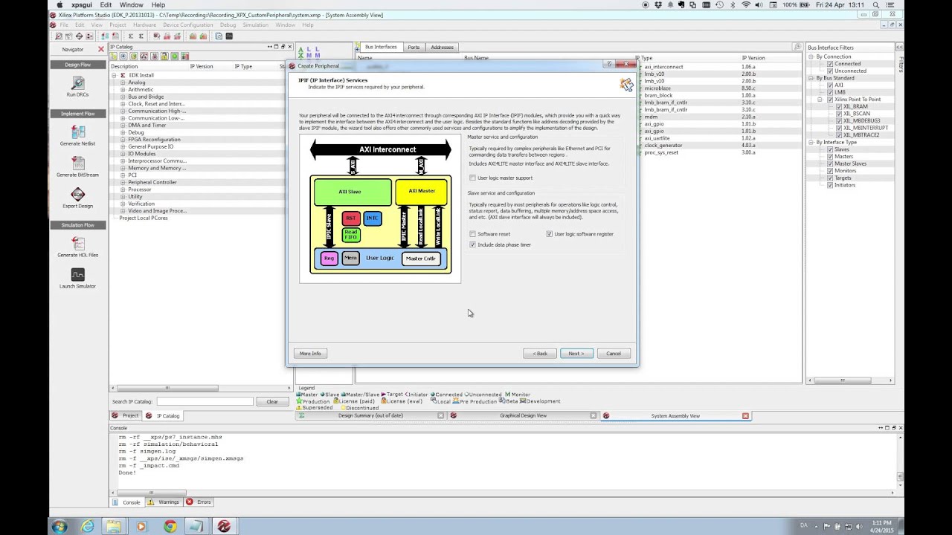Click the second icon in IP Catalog toolbar
The image size is (952, 535).
pyautogui.click(x=124, y=56)
